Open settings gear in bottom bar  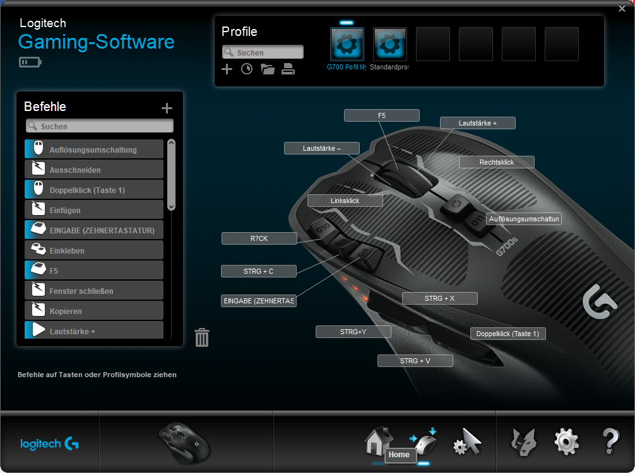pyautogui.click(x=567, y=442)
